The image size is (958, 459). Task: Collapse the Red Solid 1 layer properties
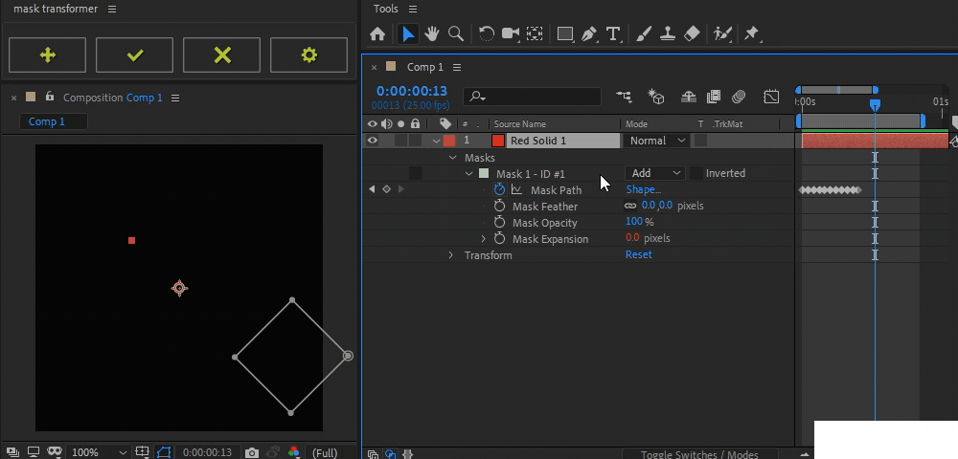pos(436,141)
